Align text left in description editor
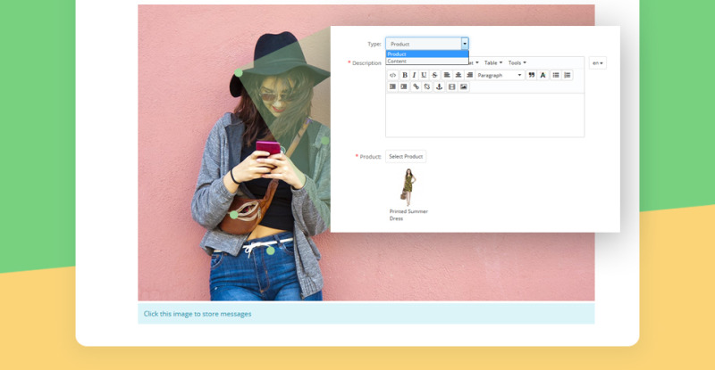The image size is (715, 370). [x=447, y=75]
